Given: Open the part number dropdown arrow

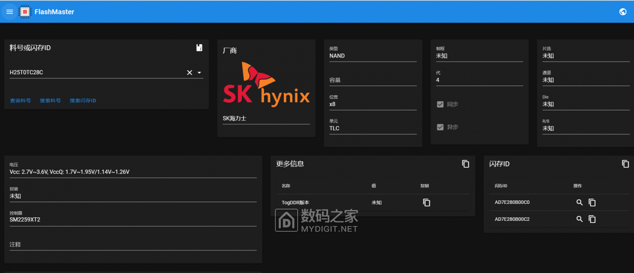Looking at the screenshot, I should 199,73.
